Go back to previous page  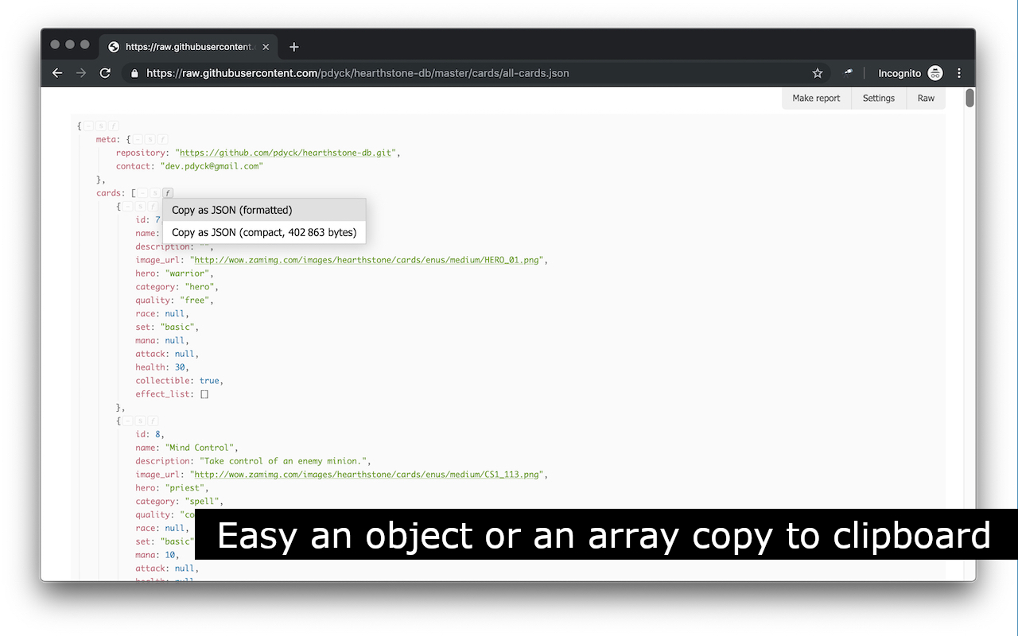click(57, 73)
